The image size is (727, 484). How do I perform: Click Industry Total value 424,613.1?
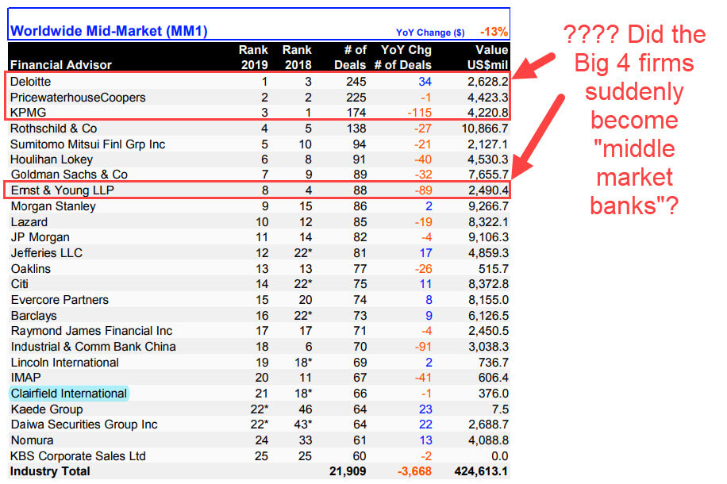click(x=481, y=471)
